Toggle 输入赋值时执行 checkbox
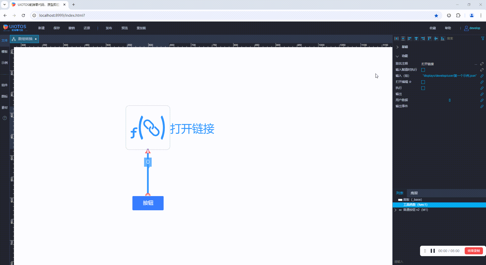Image resolution: width=486 pixels, height=265 pixels. 423,70
